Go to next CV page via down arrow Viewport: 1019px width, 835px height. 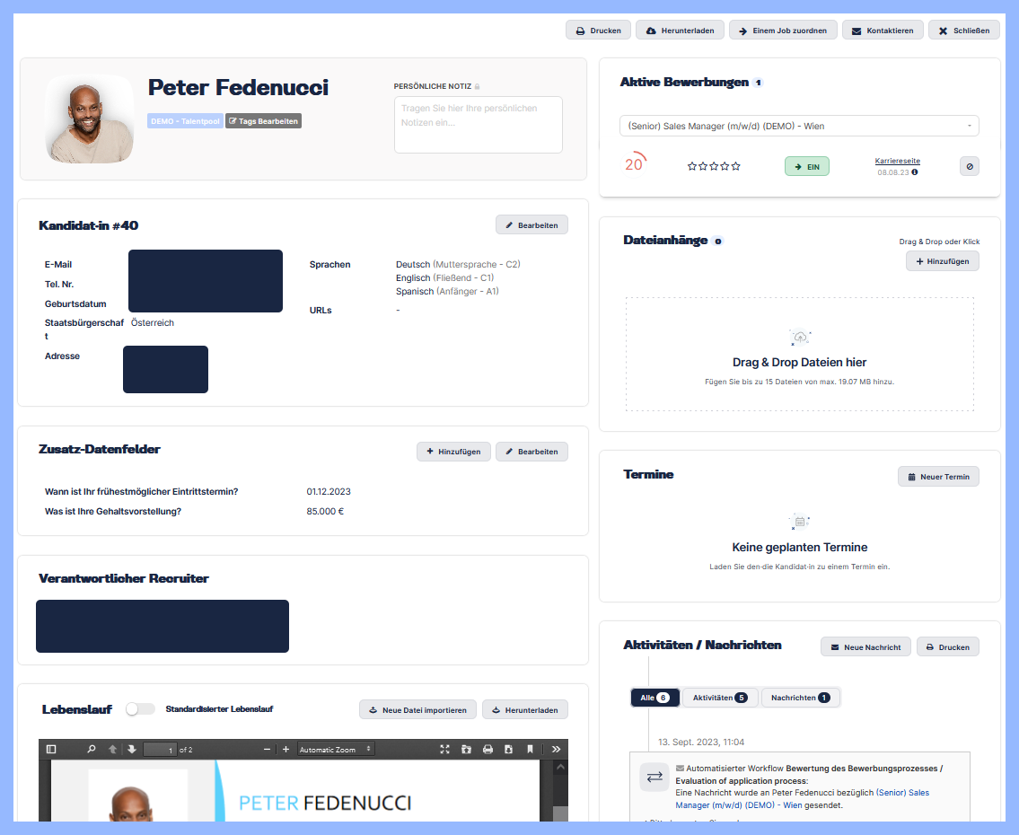133,749
